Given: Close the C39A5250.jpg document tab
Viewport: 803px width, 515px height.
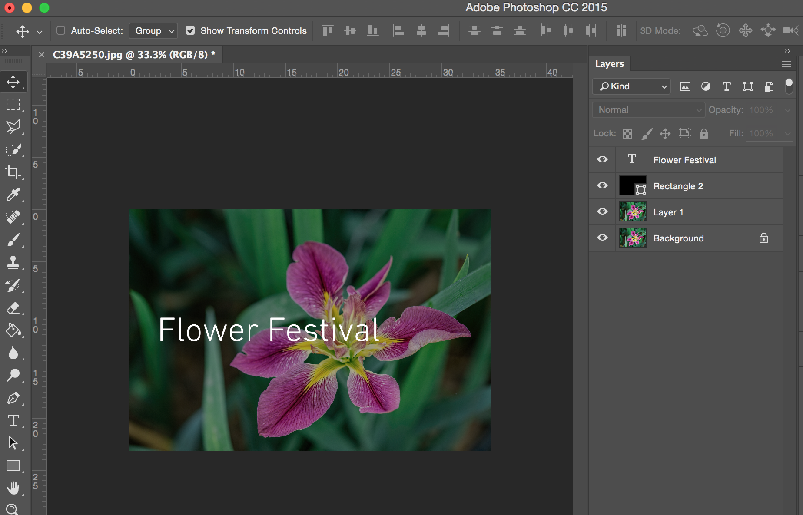Looking at the screenshot, I should 42,55.
